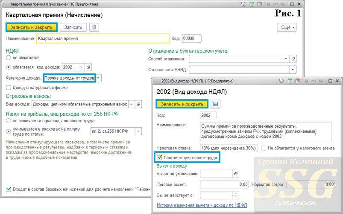
Task: Open the Способ отражения record via open icon
Action: 293,59
